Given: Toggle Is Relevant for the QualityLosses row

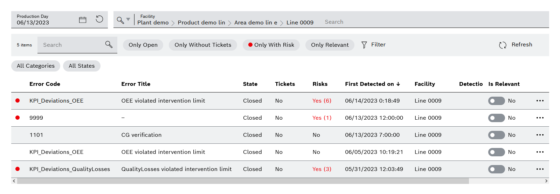Looking at the screenshot, I should point(496,169).
